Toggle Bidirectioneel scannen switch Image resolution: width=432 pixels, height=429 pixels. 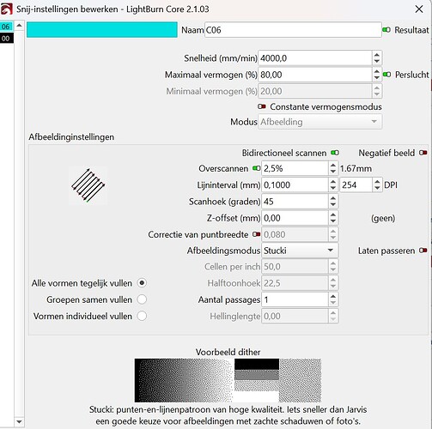[x=335, y=153]
